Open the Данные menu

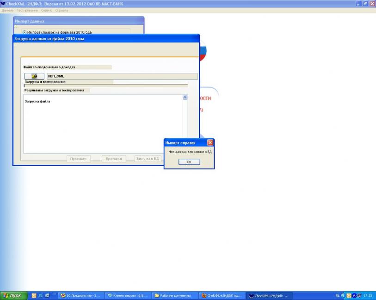pos(7,10)
